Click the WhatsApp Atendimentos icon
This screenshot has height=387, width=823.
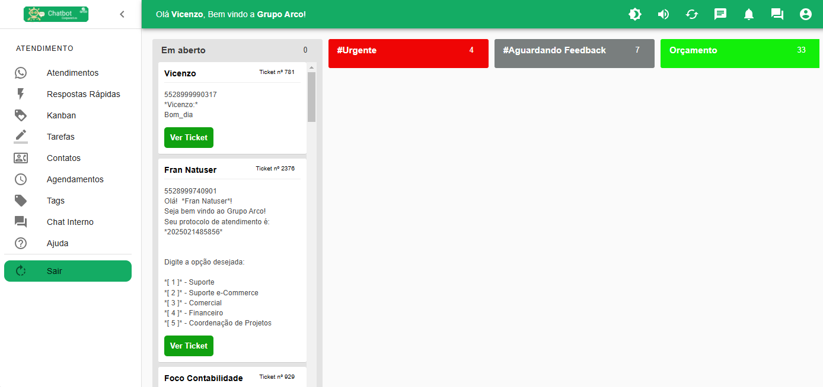click(x=21, y=73)
